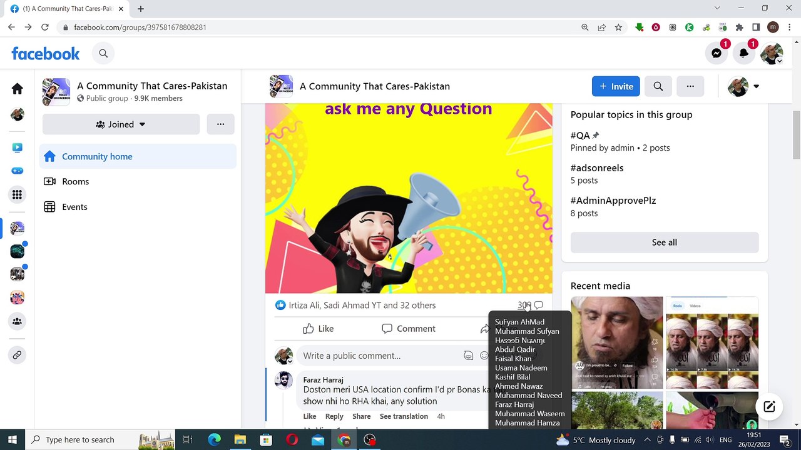Image resolution: width=801 pixels, height=450 pixels.
Task: Click the Invite button
Action: coord(616,86)
